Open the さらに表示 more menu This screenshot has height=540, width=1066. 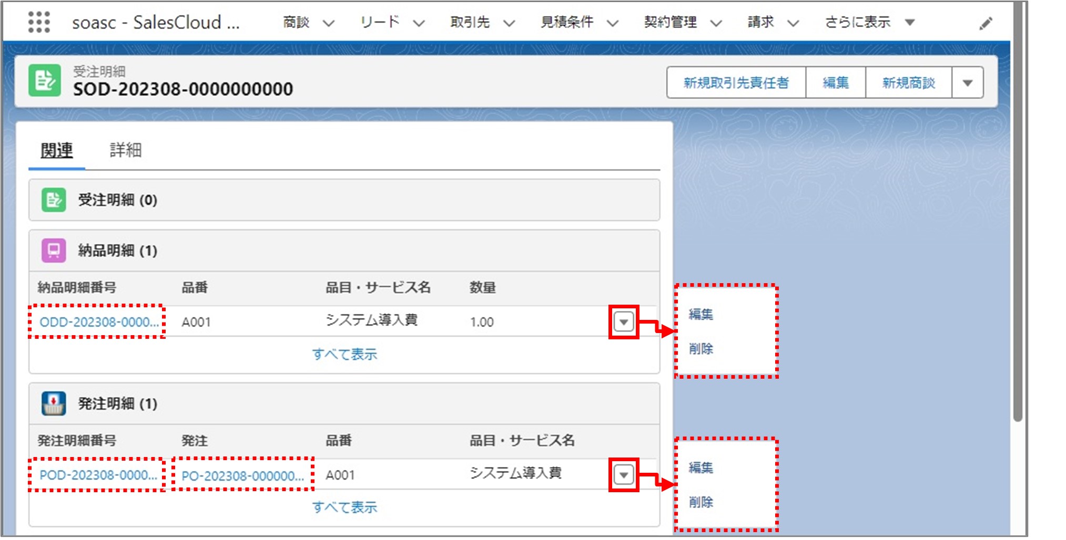point(870,22)
